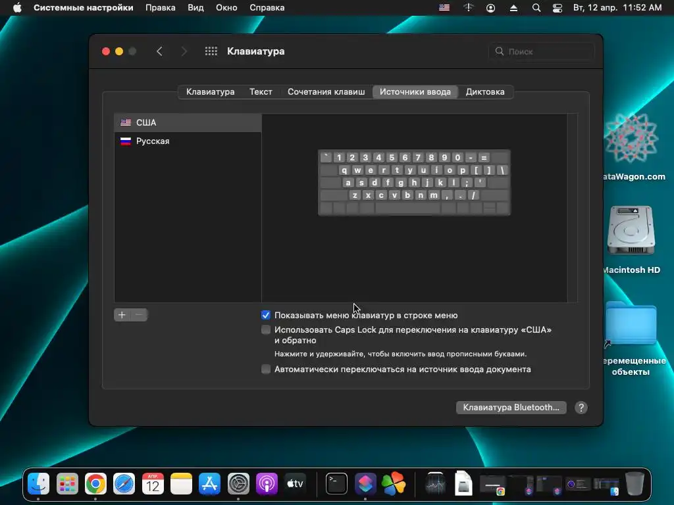Open Apple TV from the Dock
Image resolution: width=674 pixels, height=505 pixels.
click(296, 484)
